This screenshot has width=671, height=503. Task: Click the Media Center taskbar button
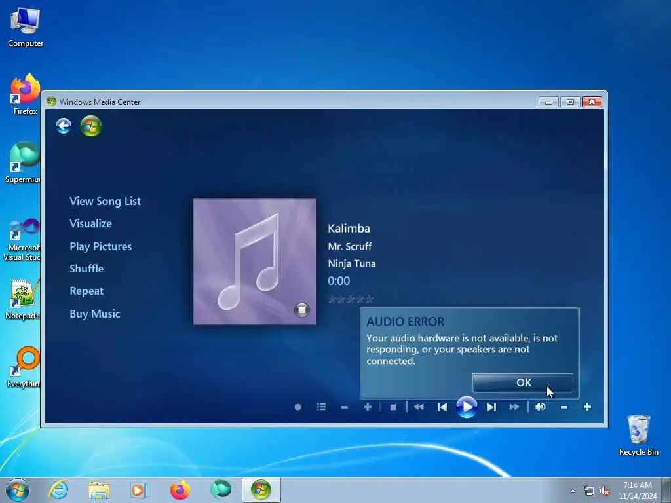(261, 490)
